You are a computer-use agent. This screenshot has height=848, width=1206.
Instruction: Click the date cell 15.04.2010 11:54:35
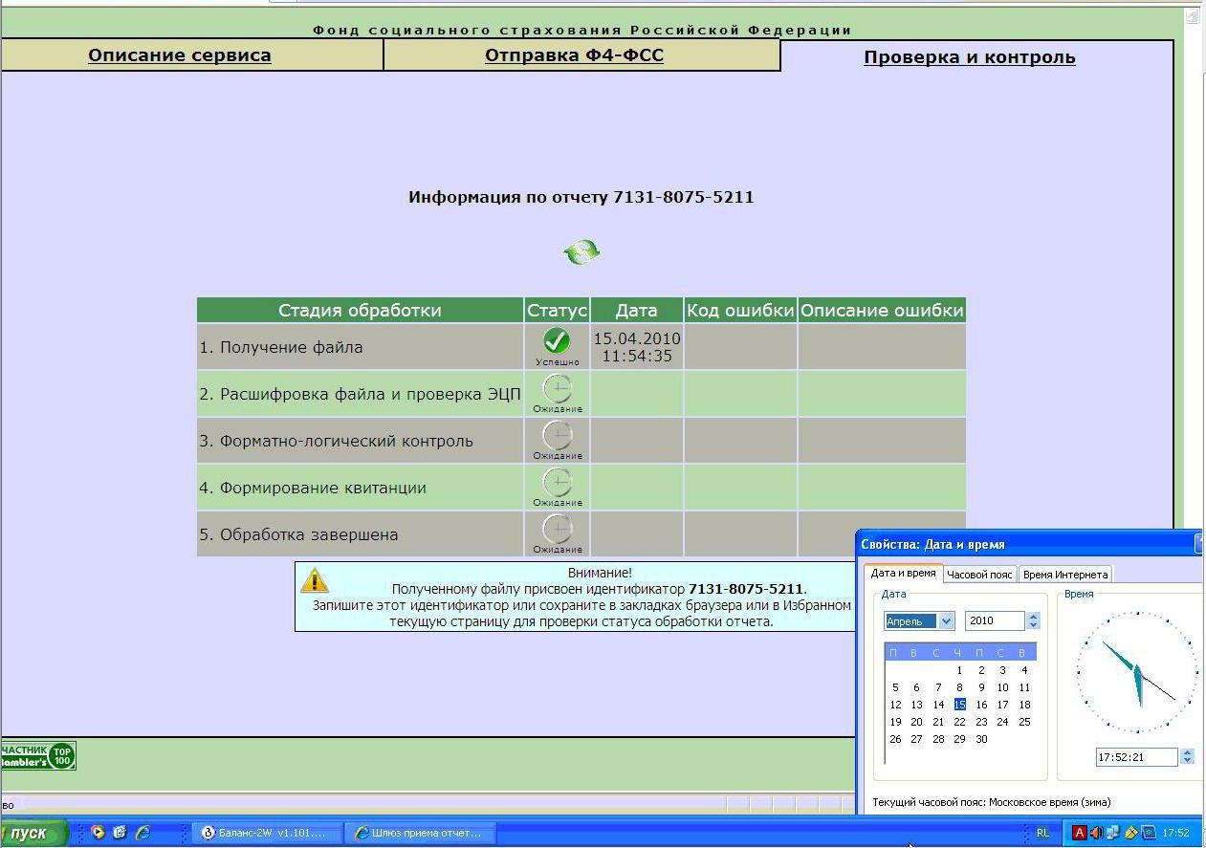(x=637, y=347)
